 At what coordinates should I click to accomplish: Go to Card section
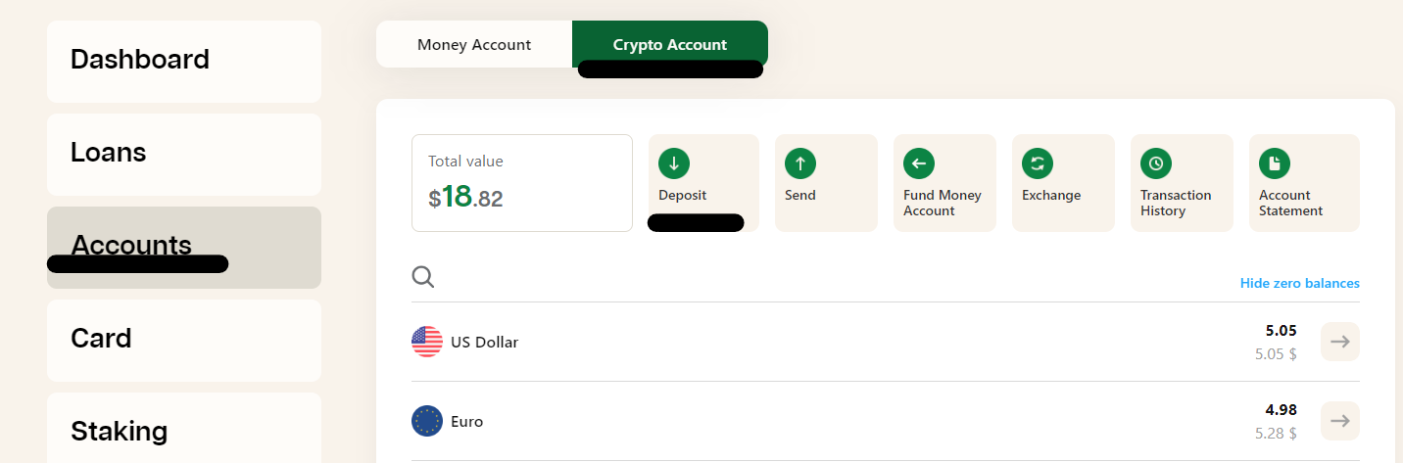[184, 341]
